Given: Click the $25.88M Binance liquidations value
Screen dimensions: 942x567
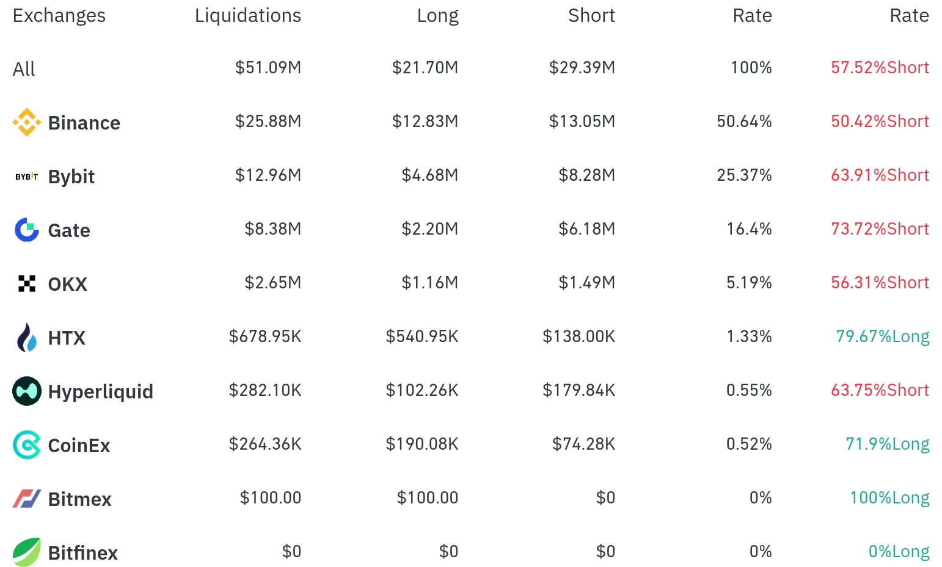Looking at the screenshot, I should tap(268, 122).
